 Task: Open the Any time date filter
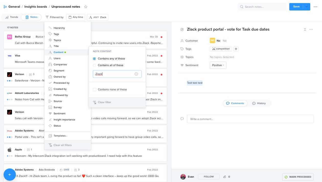76,17
